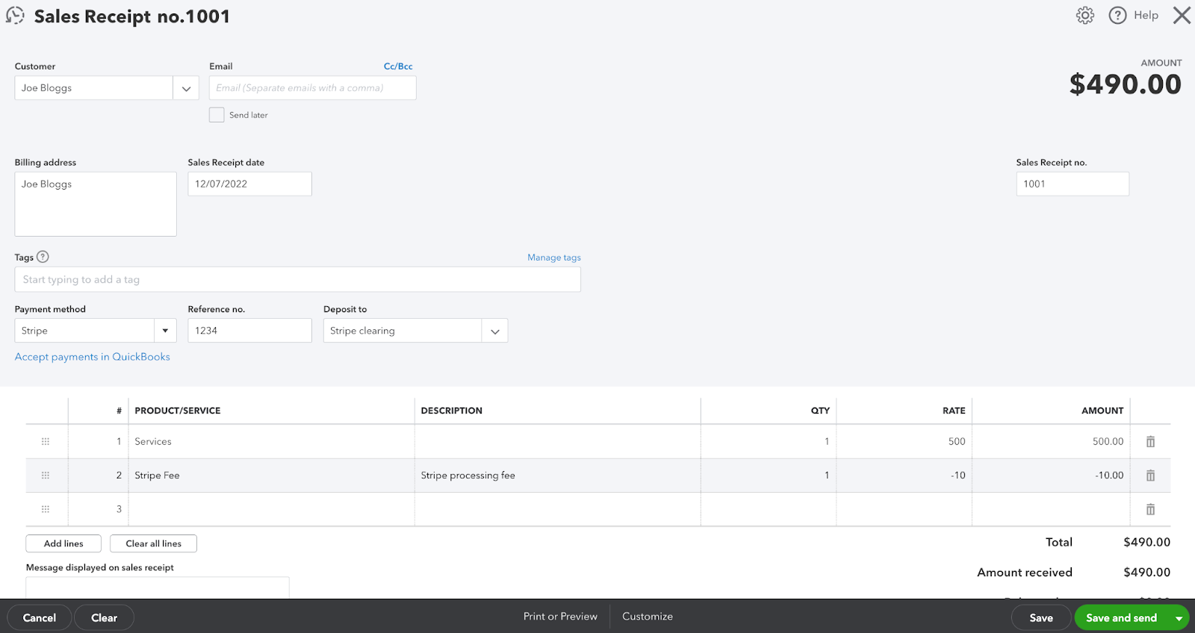
Task: Expand the Customer dropdown
Action: pos(186,88)
